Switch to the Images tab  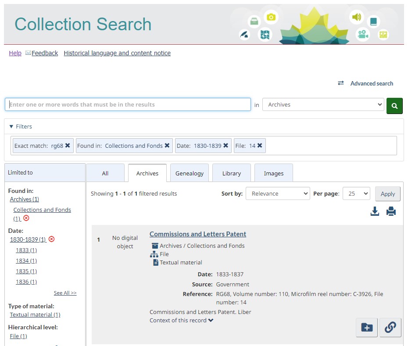273,173
